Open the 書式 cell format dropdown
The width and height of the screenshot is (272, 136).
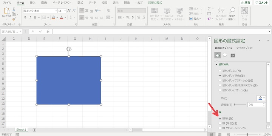pyautogui.click(x=196, y=19)
